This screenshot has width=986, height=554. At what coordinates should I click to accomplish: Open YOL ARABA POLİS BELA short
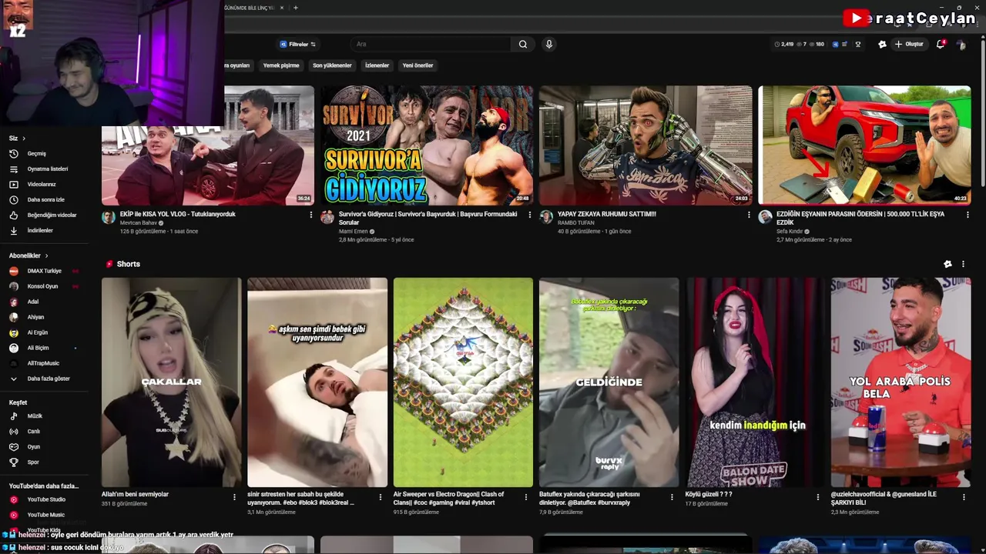tap(900, 382)
